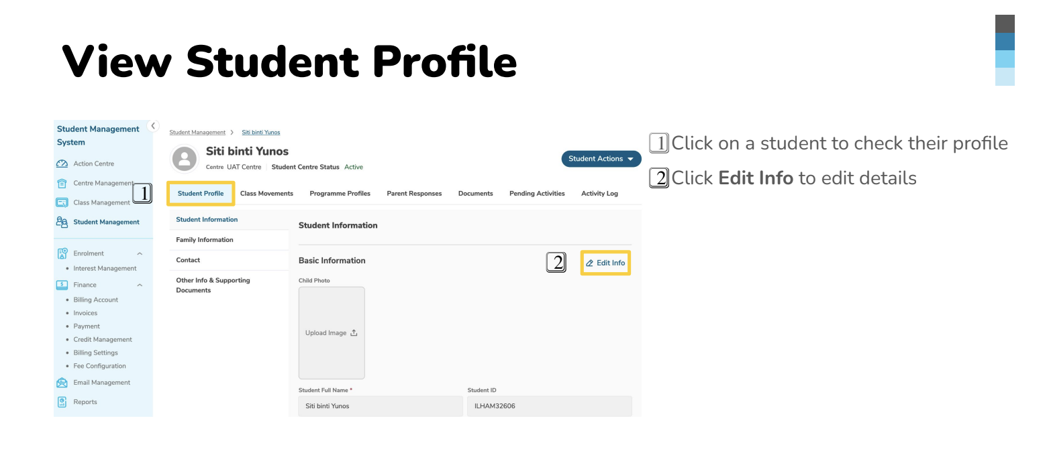Viewport: 1047px width, 449px height.
Task: Click the Centre Management building icon
Action: pos(62,183)
